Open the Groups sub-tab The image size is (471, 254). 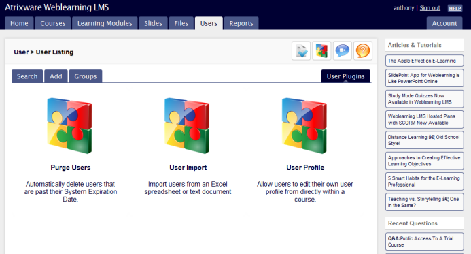tap(86, 76)
